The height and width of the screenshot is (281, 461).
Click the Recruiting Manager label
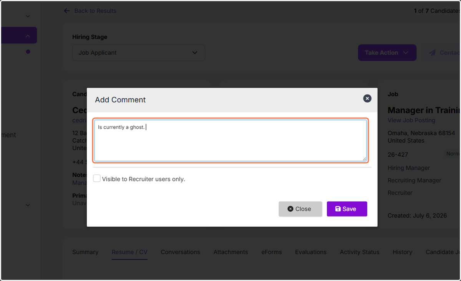tap(415, 180)
